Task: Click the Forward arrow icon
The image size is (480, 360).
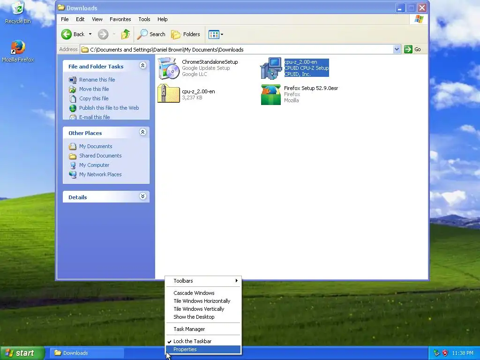Action: (x=103, y=34)
